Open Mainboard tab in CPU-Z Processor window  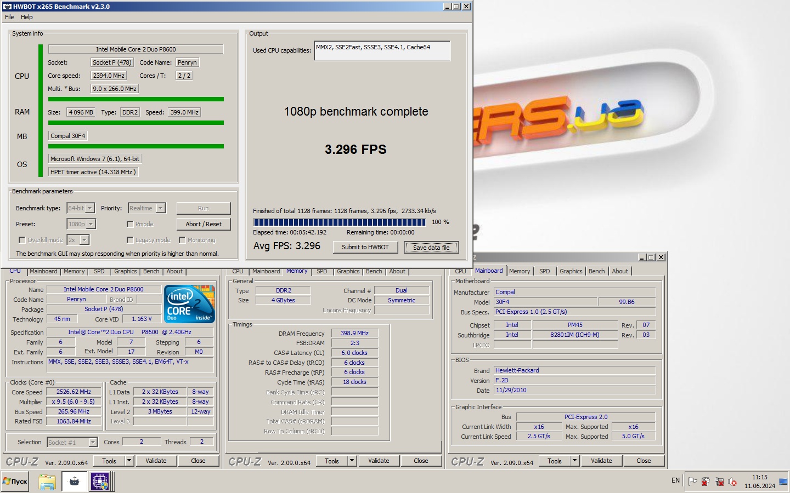pyautogui.click(x=43, y=271)
